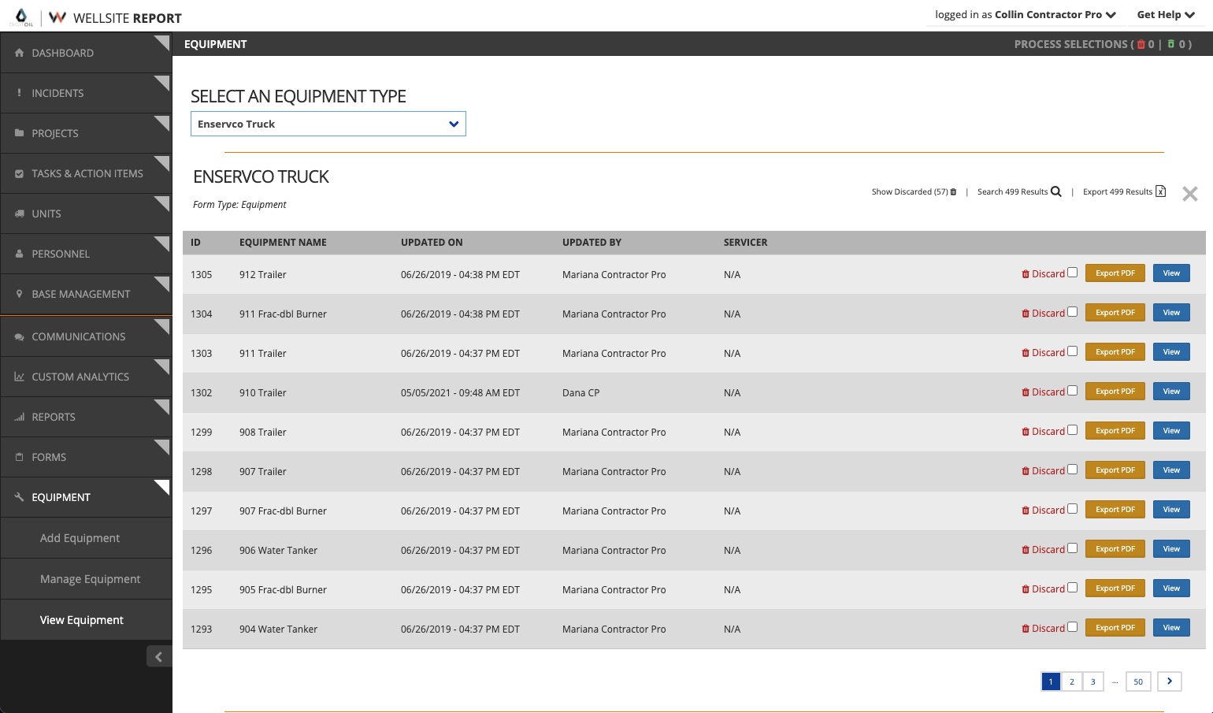Open the Custom Analytics menu item
This screenshot has width=1213, height=713.
(86, 377)
